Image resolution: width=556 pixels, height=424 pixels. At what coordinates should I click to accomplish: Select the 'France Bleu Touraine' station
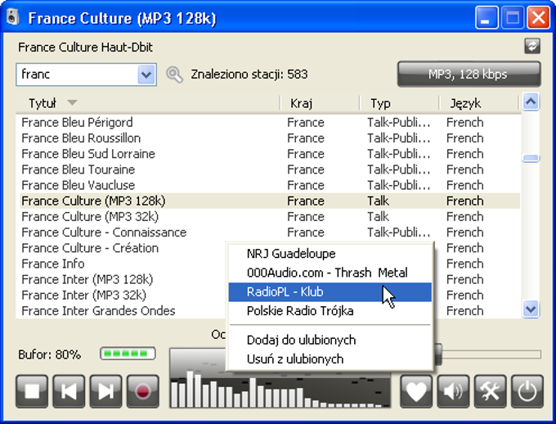tap(268, 169)
